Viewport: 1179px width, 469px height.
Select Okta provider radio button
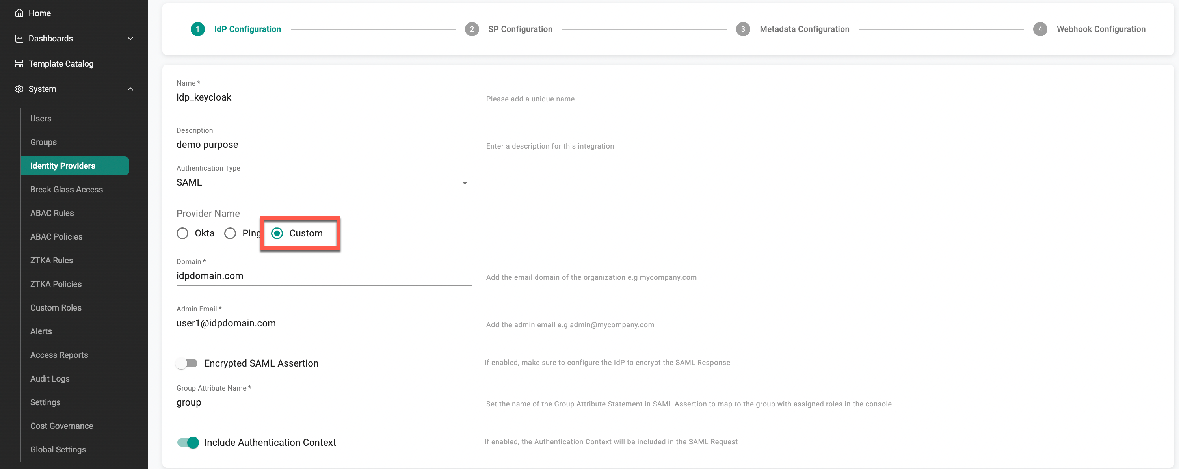pos(182,233)
